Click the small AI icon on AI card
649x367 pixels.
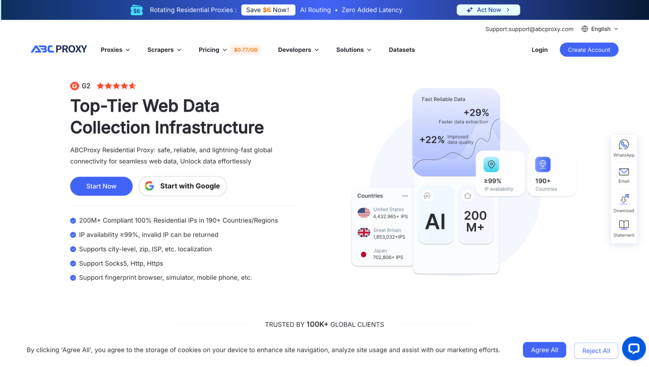coord(427,196)
